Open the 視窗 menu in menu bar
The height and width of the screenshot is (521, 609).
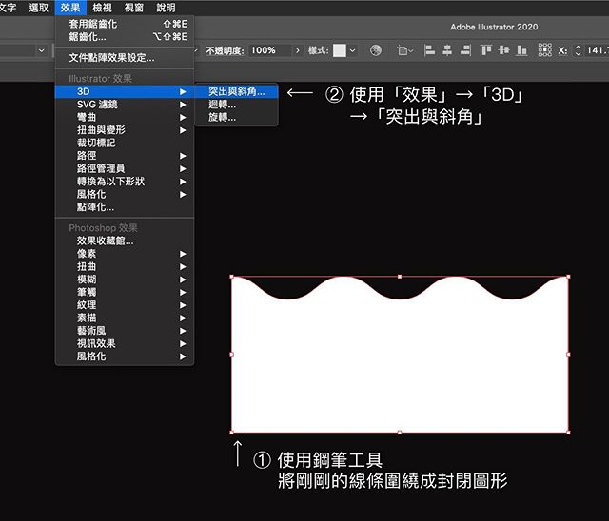point(134,8)
